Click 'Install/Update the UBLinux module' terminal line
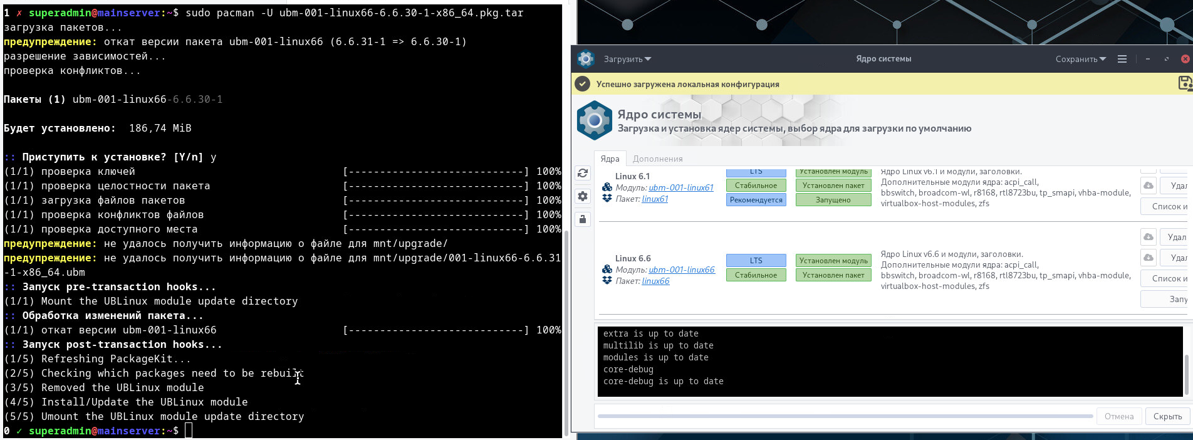 tap(126, 402)
